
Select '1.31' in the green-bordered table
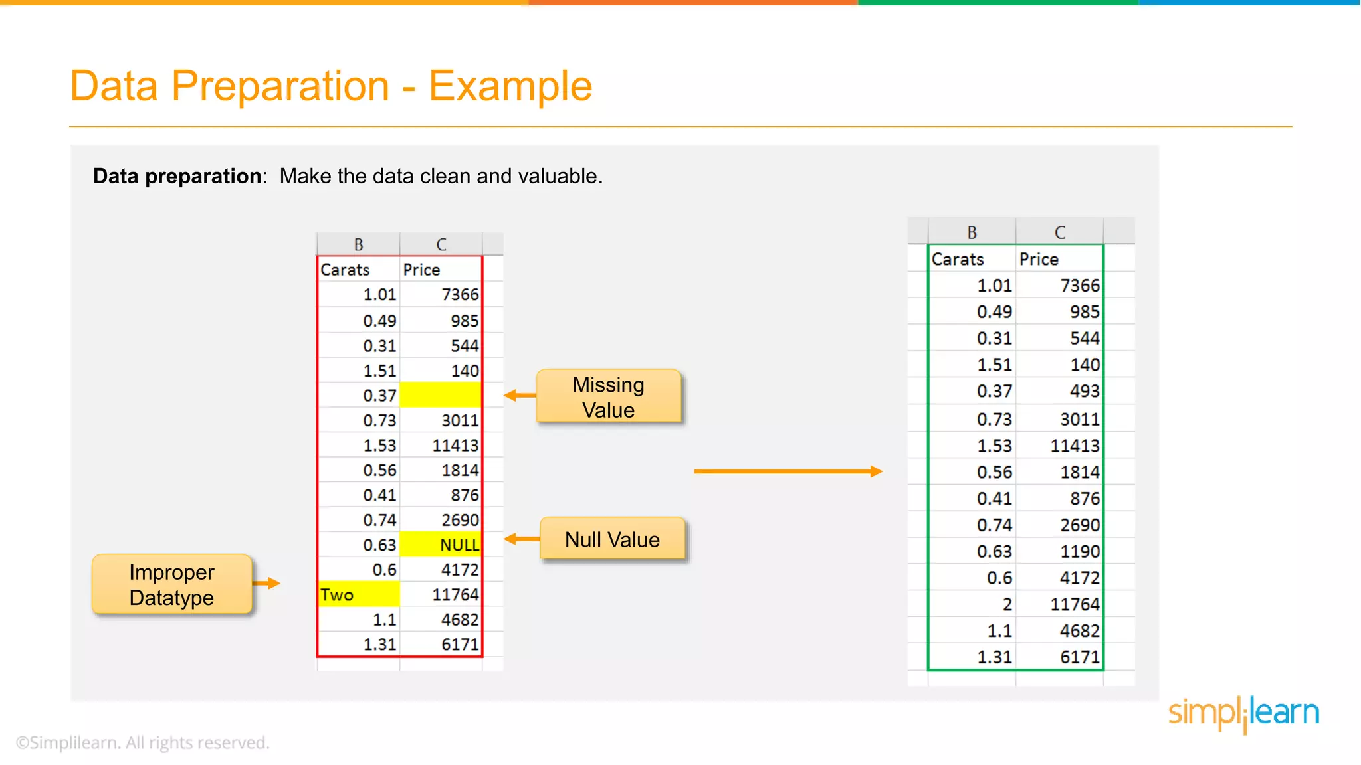[x=972, y=657]
